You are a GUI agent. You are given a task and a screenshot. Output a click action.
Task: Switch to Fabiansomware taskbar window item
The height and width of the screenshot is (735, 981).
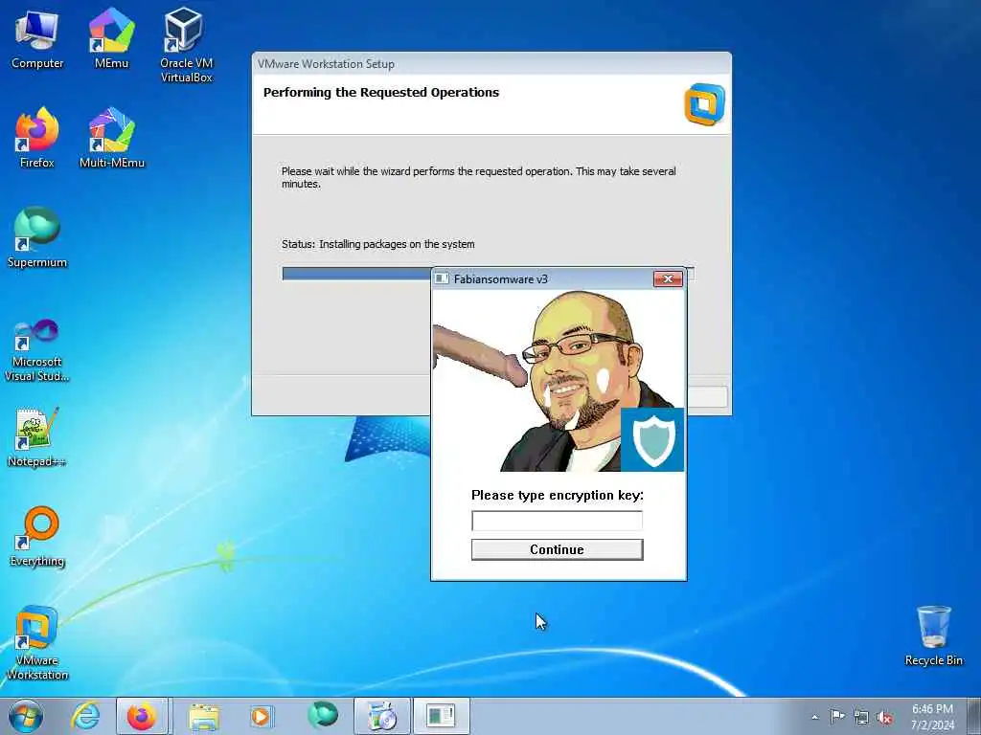(x=441, y=716)
